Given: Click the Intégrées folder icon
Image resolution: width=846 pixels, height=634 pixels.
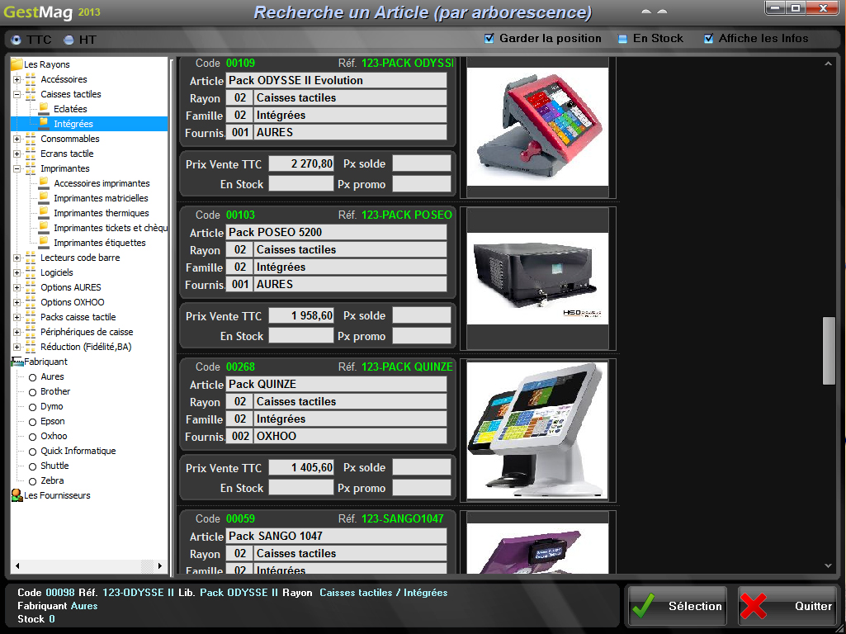Looking at the screenshot, I should coord(45,124).
